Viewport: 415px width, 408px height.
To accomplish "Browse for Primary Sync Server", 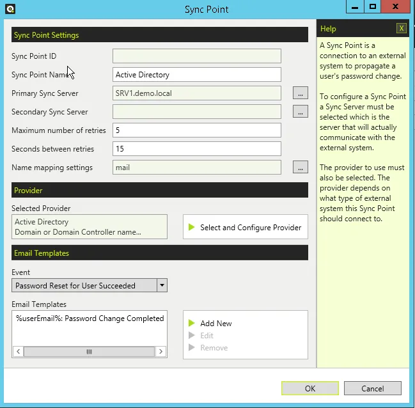I will 300,93.
